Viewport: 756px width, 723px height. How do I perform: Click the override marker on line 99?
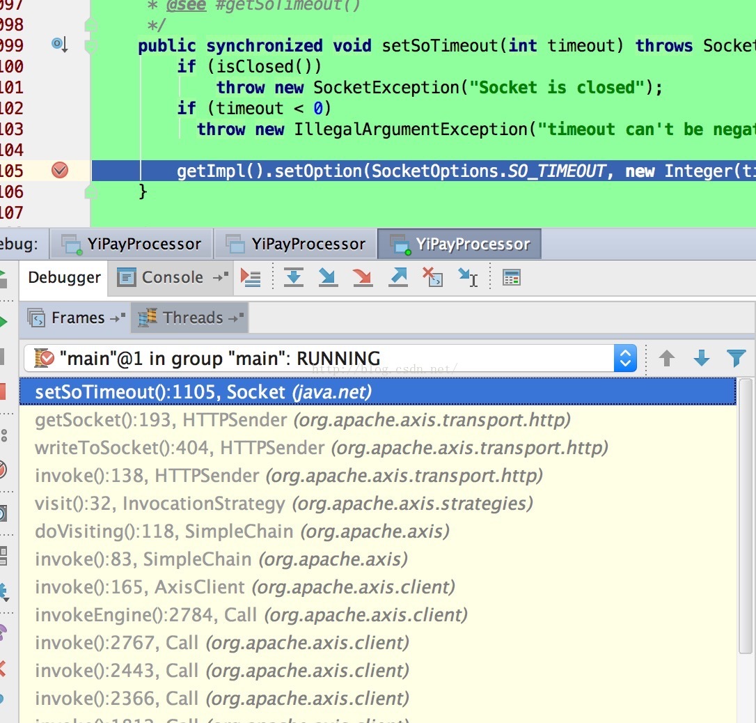coord(59,45)
